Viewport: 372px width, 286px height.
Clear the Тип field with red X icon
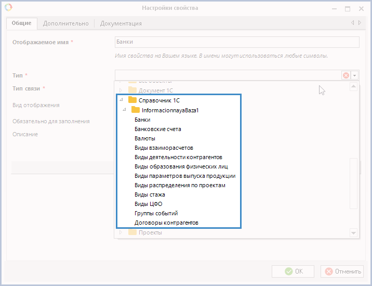346,75
